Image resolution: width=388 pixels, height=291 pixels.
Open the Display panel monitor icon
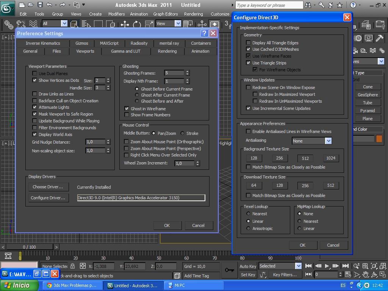[x=368, y=38]
